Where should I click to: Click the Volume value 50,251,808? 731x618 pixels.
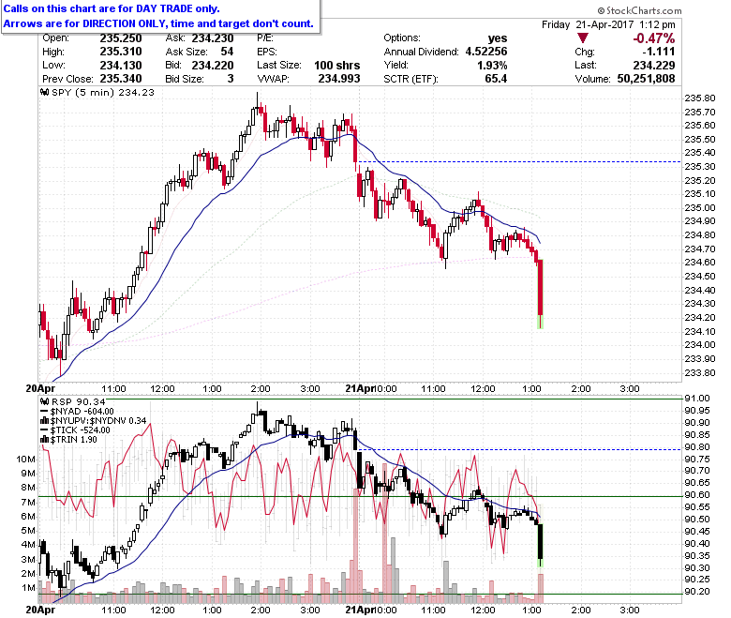pos(646,79)
